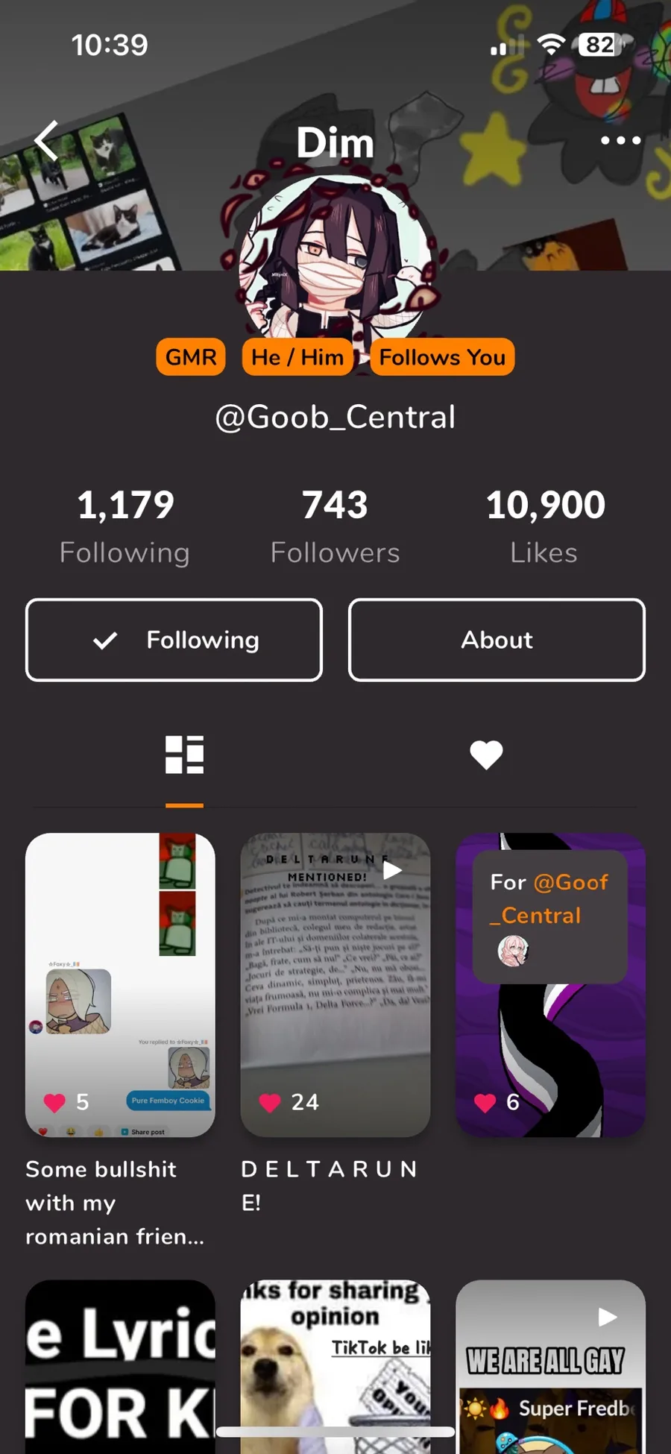
Task: View the 10,900 Likes count
Action: pyautogui.click(x=545, y=526)
